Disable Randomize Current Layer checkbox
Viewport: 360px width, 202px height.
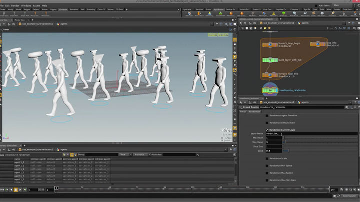[x=267, y=130]
